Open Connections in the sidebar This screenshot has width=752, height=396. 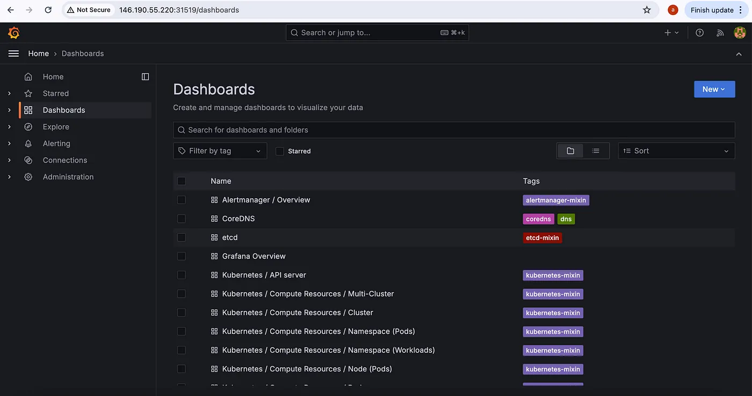tap(65, 160)
